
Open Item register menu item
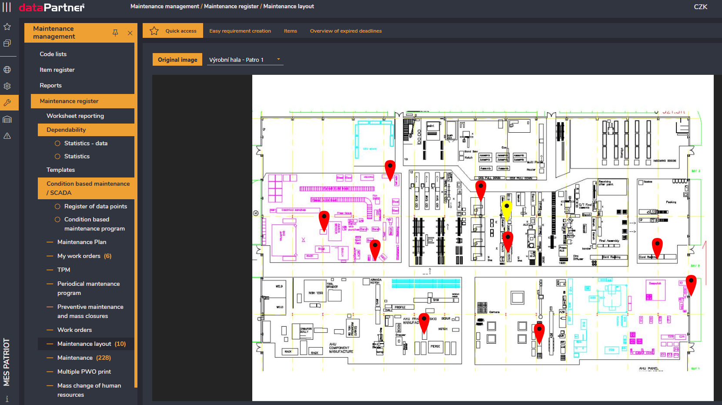[57, 70]
